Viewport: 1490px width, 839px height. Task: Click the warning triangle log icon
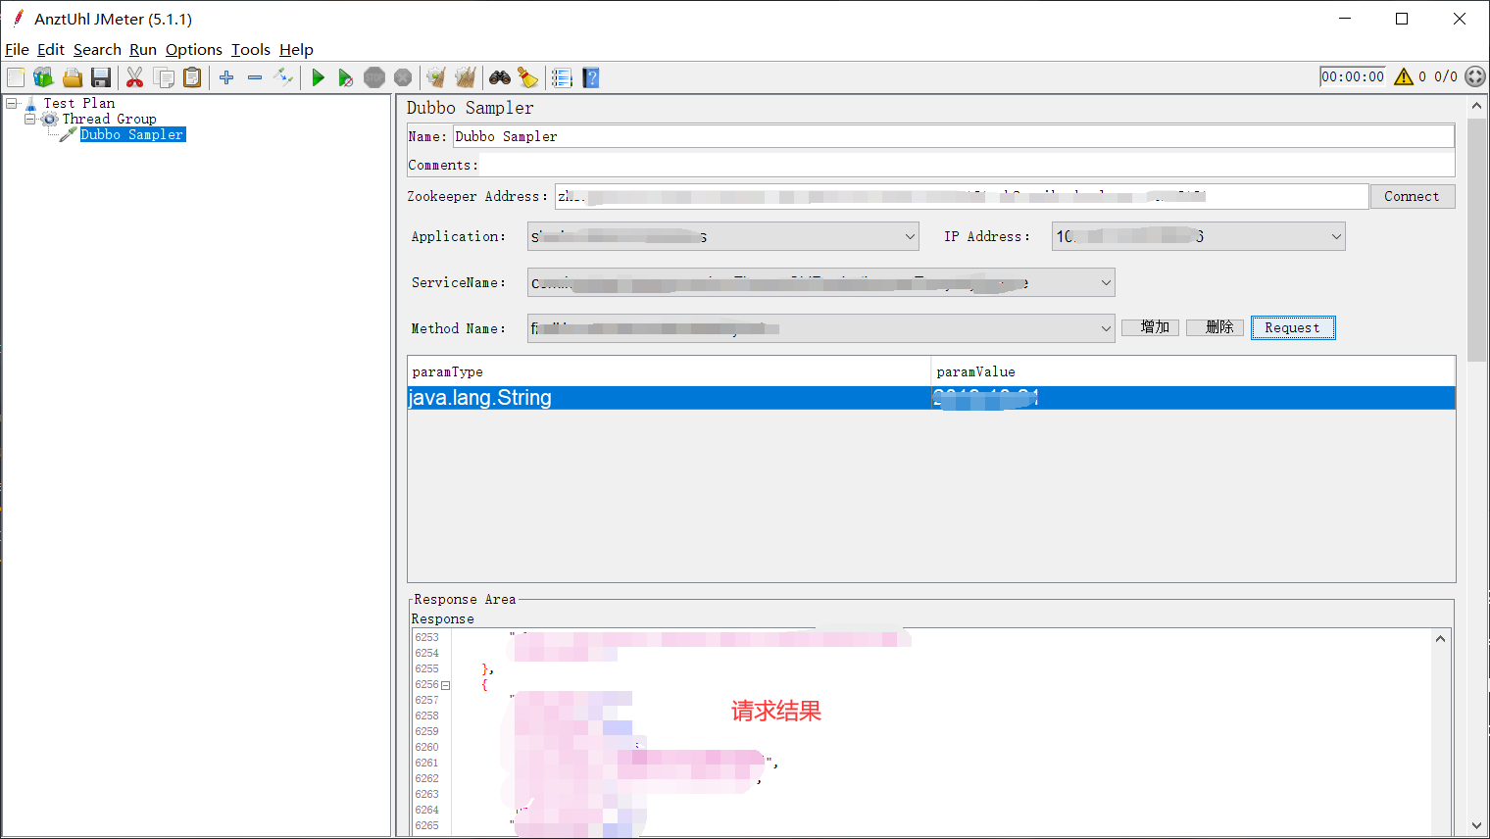pyautogui.click(x=1404, y=76)
